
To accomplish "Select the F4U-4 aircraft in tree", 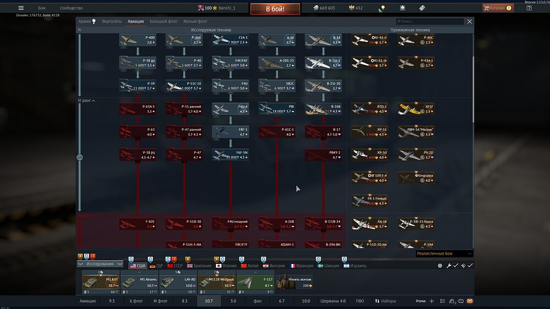I will point(230,109).
